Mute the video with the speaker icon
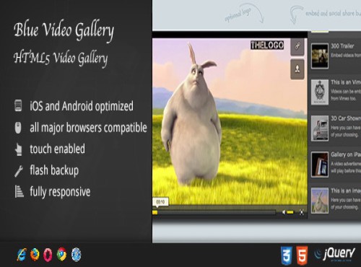This screenshot has width=361, height=267. tap(284, 212)
